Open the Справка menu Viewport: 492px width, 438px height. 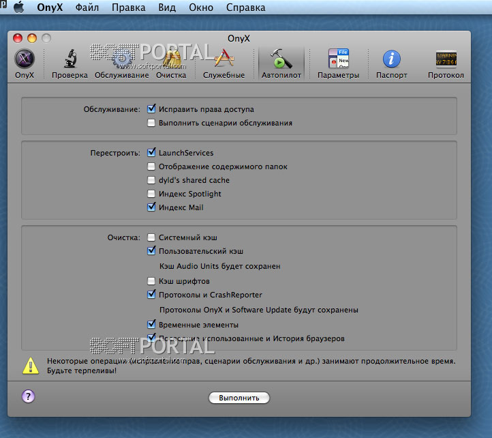pyautogui.click(x=246, y=8)
